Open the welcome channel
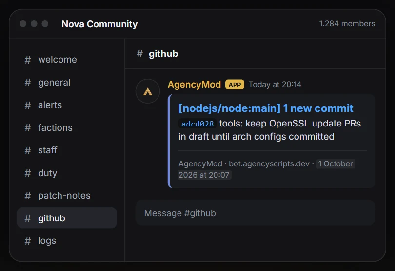Screen dimensions: 395x271 click(67, 60)
